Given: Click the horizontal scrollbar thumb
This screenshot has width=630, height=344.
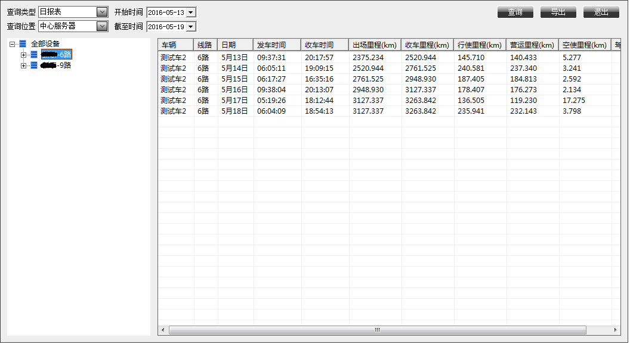Looking at the screenshot, I should [376, 329].
